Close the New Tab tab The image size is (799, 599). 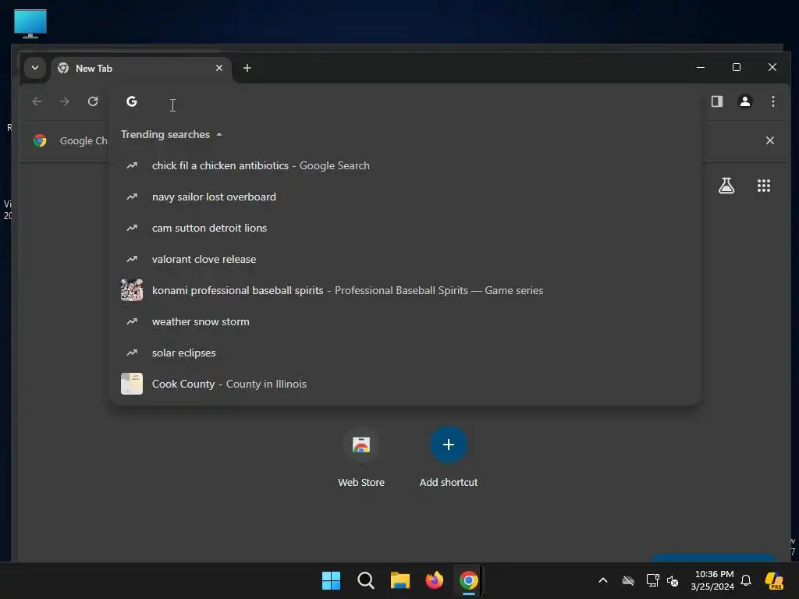pos(219,68)
